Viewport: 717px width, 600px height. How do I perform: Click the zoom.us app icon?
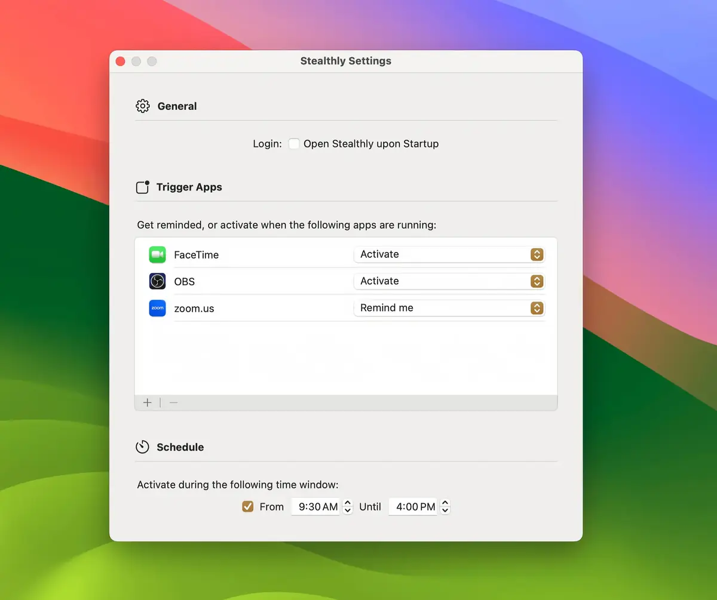[x=157, y=308]
